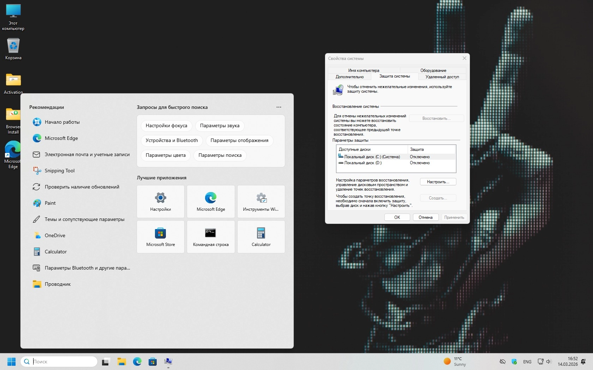Open OneDrive from recommendations

(x=55, y=235)
